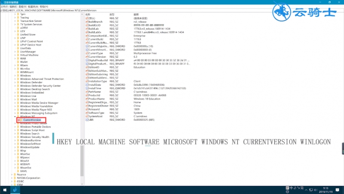Click the 'Multiprocessor Free' data cell

[145, 53]
